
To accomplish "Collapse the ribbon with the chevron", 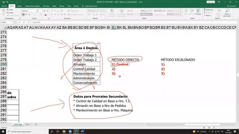I will pos(238,19).
